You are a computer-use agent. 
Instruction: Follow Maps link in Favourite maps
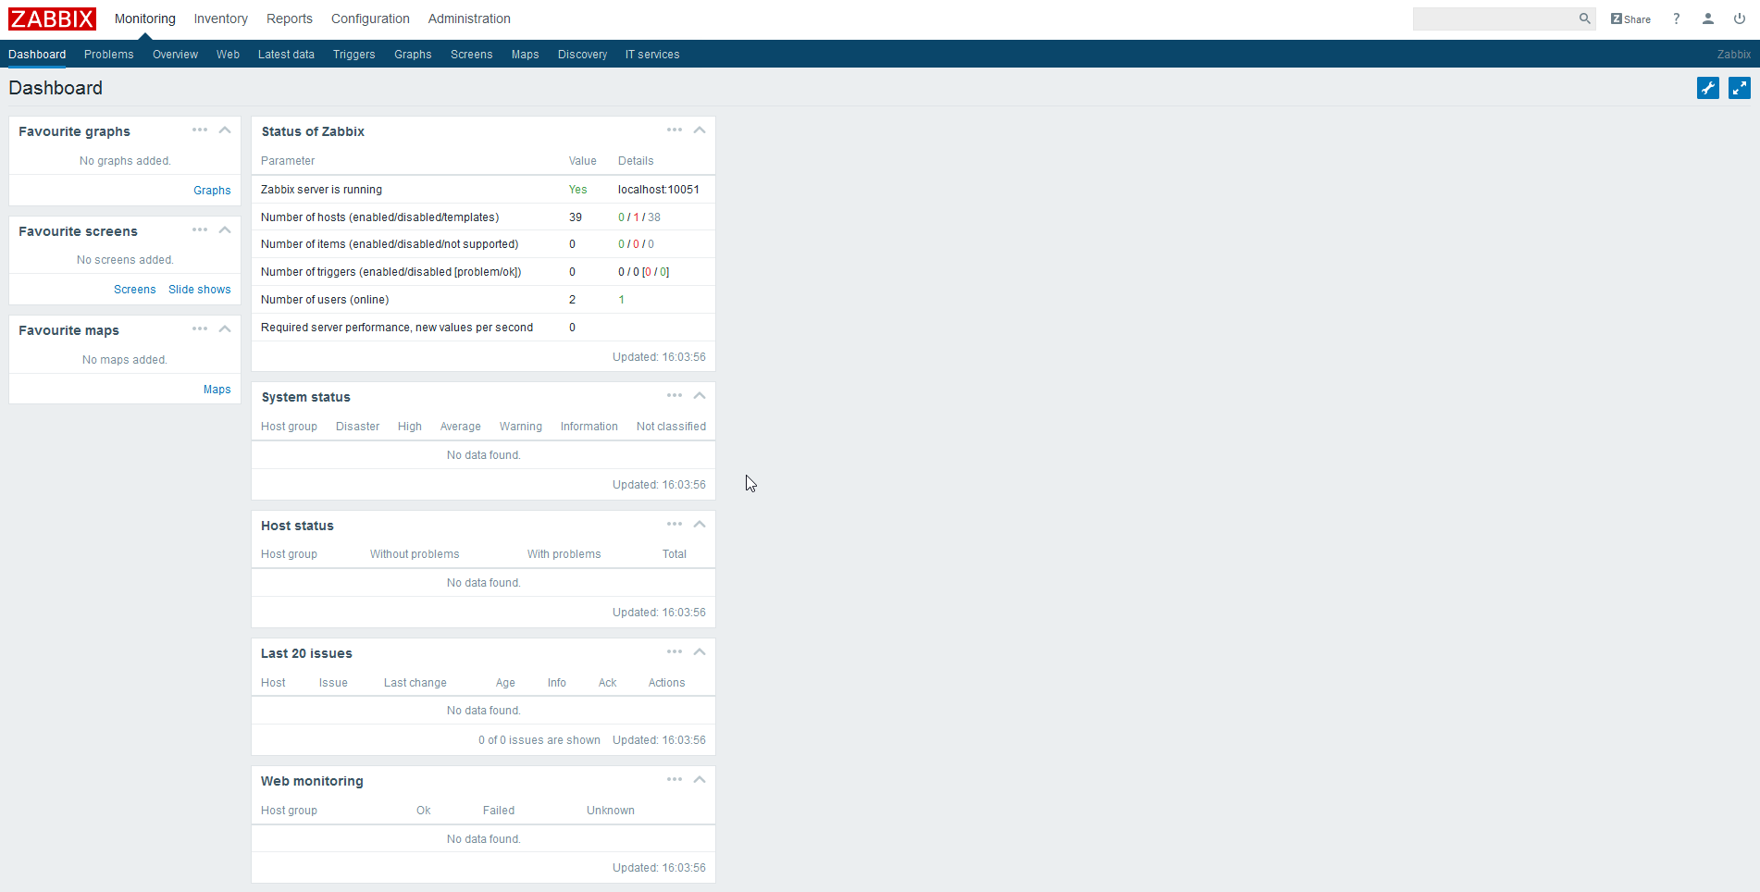coord(217,390)
